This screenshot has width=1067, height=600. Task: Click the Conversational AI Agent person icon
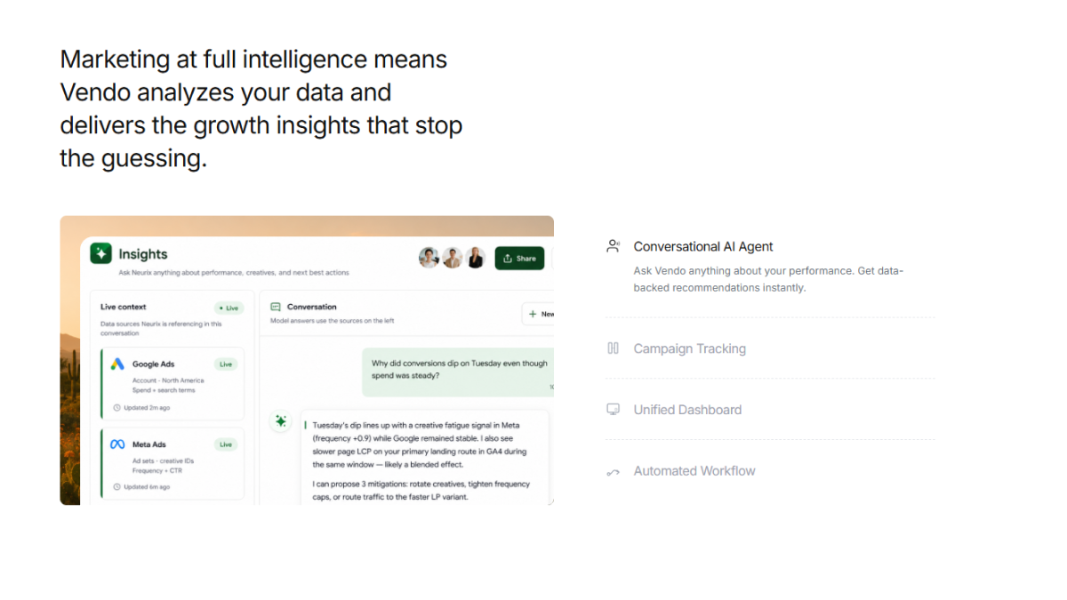613,246
